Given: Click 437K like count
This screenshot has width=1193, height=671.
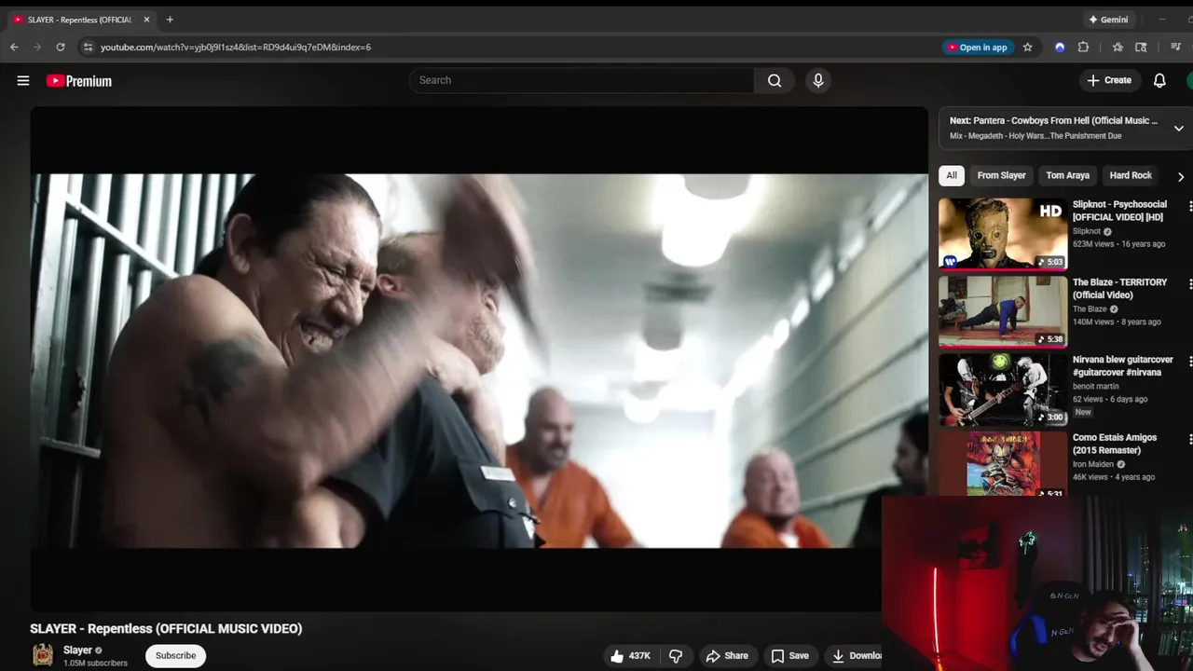Looking at the screenshot, I should tap(639, 656).
